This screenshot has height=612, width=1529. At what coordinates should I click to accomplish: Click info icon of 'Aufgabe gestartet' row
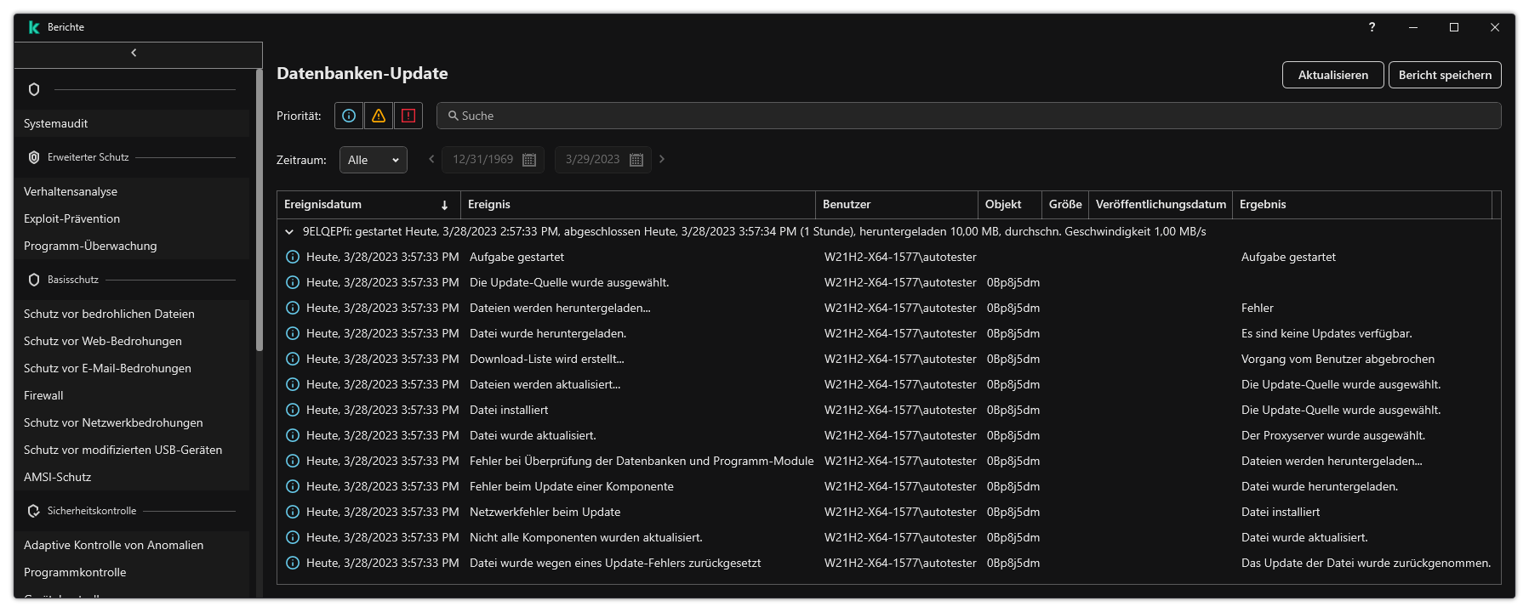[x=293, y=257]
